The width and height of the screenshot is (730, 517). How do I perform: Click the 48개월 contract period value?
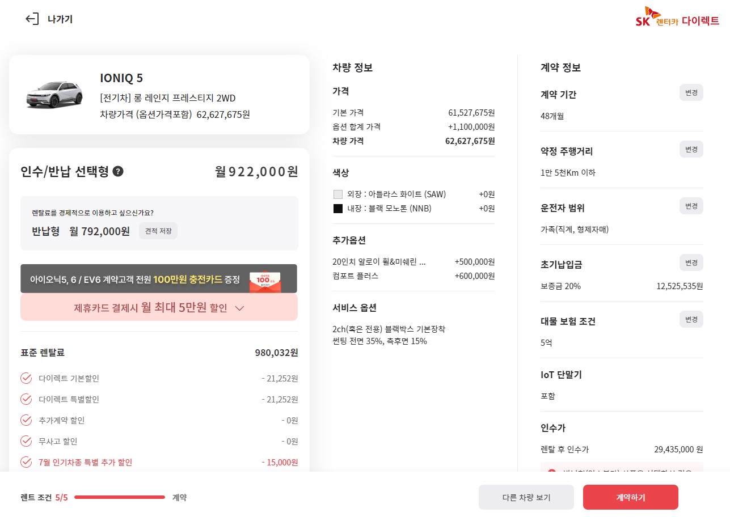tap(552, 116)
